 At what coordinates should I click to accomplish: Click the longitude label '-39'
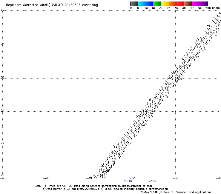coord(89,178)
